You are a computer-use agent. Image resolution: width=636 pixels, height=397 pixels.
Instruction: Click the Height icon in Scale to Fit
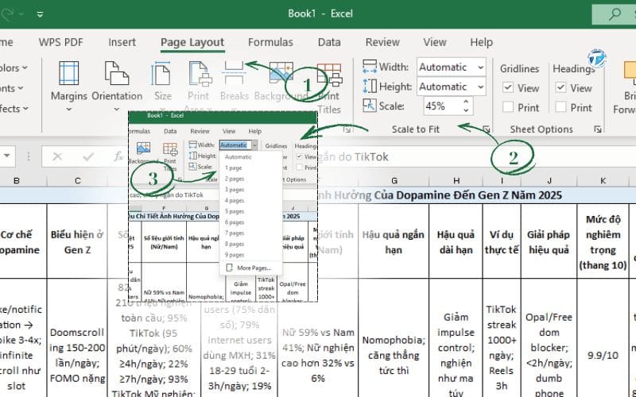point(370,87)
